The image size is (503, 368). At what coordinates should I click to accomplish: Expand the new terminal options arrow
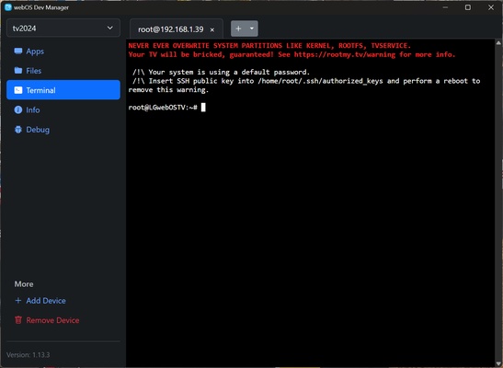[x=252, y=29]
